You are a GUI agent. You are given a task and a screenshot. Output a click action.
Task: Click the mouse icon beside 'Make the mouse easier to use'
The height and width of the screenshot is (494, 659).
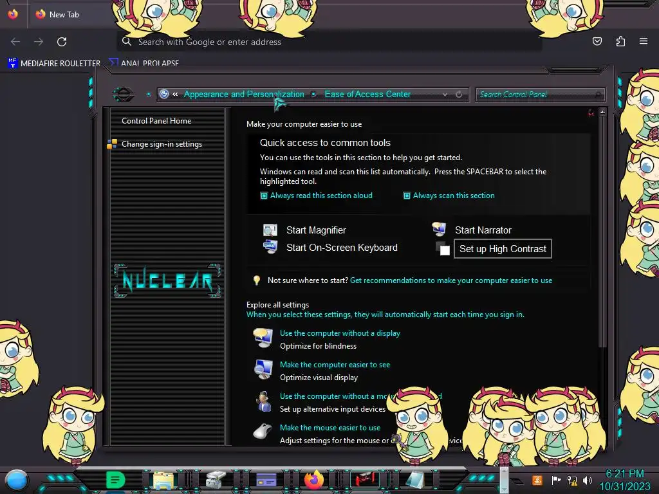pyautogui.click(x=263, y=432)
